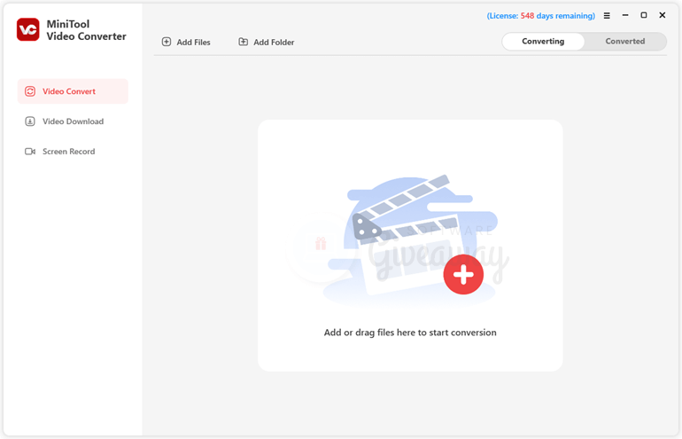Click the Video Convert sidebar icon

30,91
